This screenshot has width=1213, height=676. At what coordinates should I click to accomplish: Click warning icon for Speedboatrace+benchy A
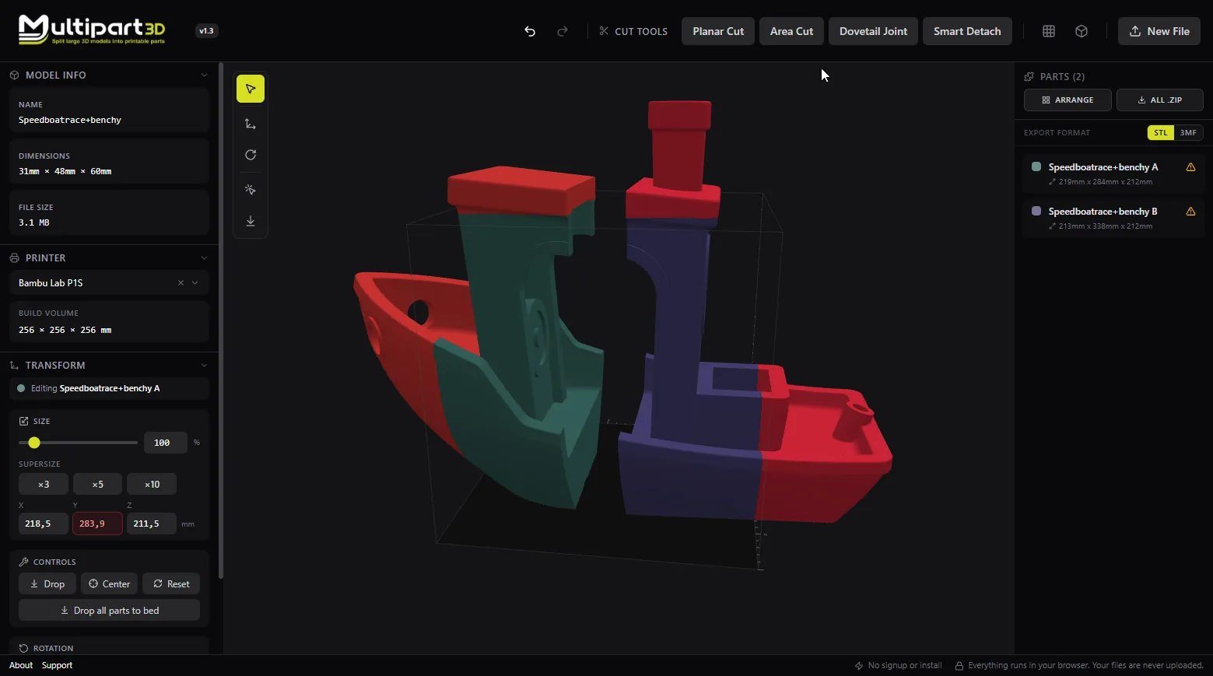pyautogui.click(x=1190, y=167)
